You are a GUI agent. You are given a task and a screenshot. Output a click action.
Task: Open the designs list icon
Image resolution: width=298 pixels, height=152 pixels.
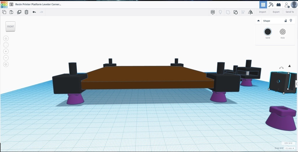(x=11, y=4)
